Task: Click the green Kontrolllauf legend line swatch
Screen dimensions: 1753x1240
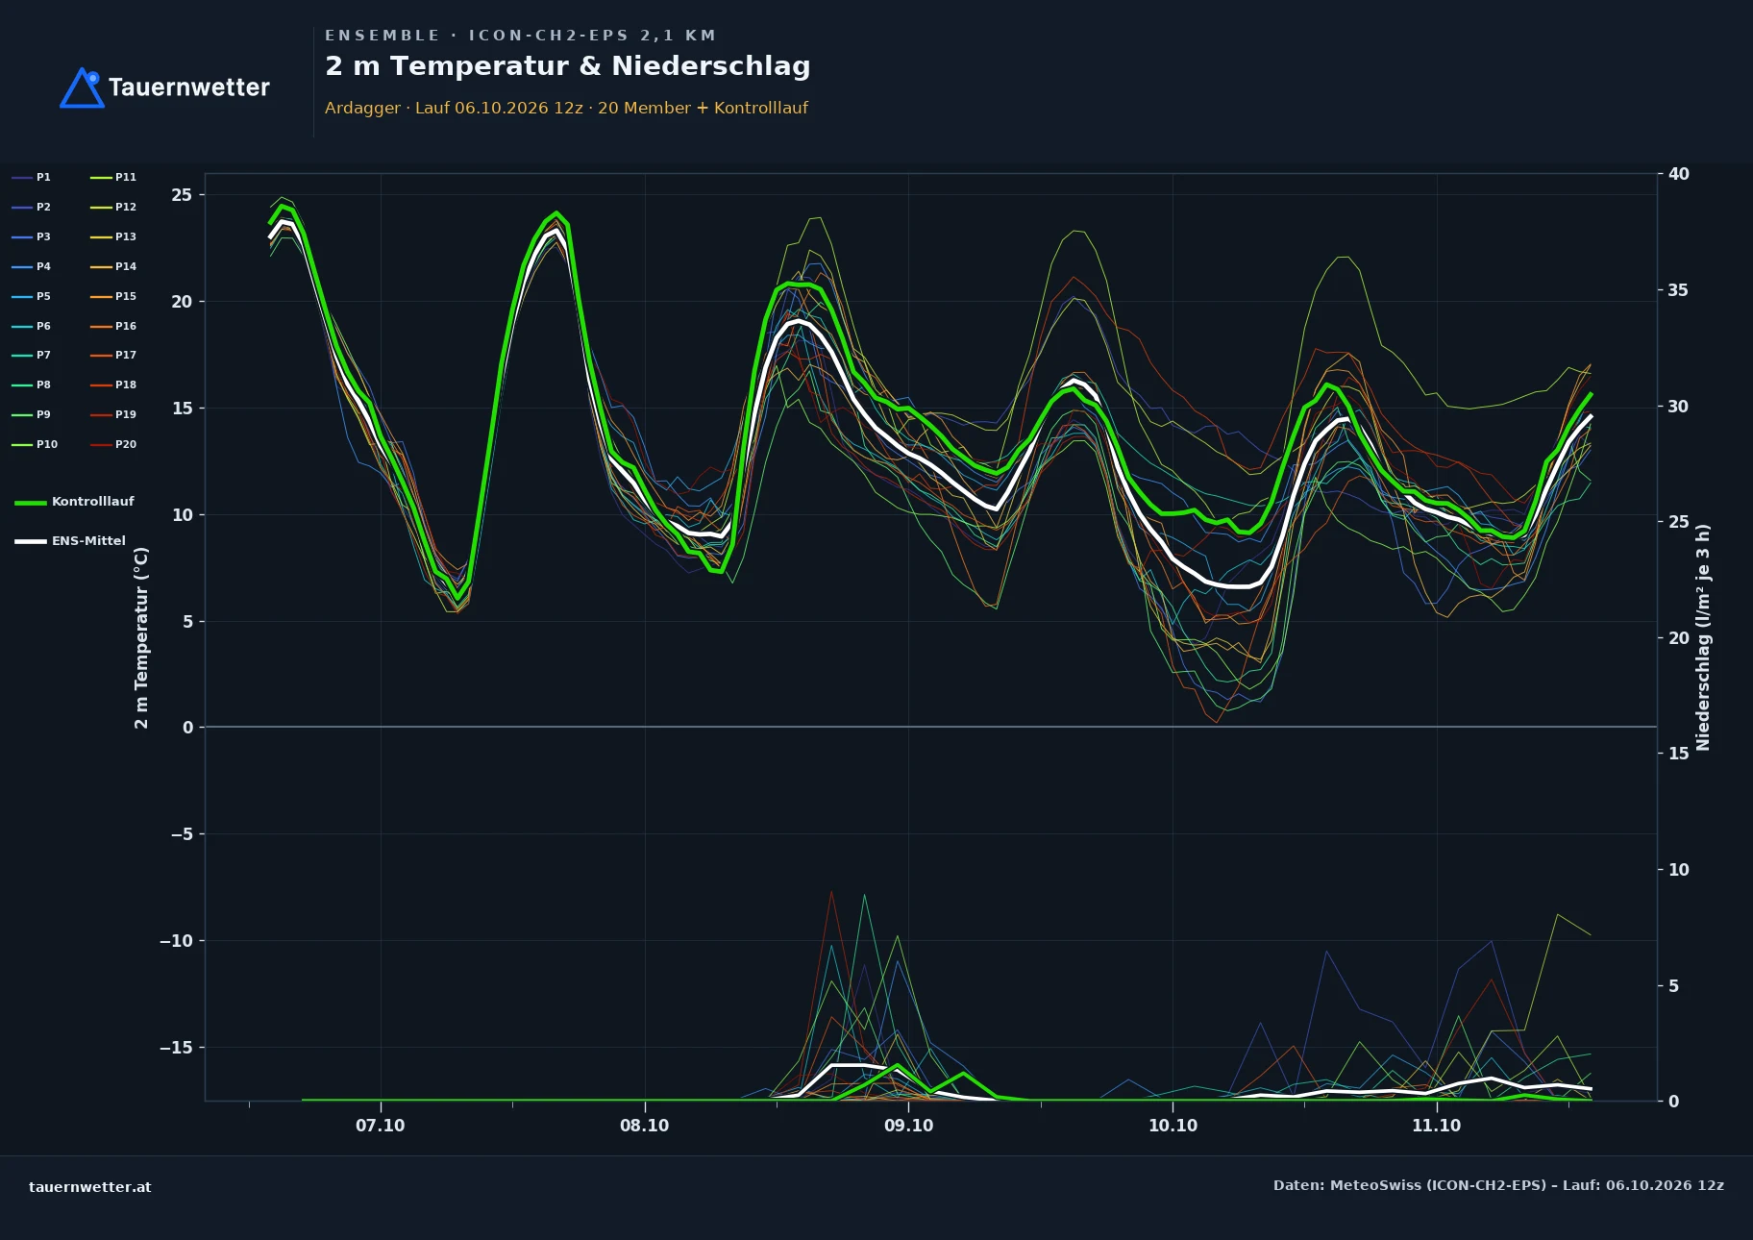Action: click(31, 503)
